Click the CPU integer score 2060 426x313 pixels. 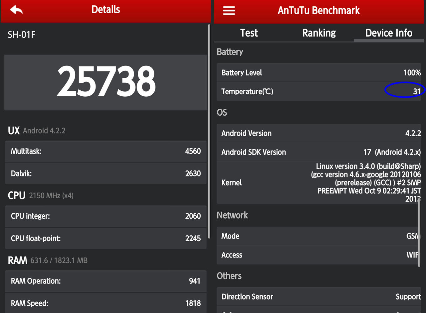[x=193, y=216]
